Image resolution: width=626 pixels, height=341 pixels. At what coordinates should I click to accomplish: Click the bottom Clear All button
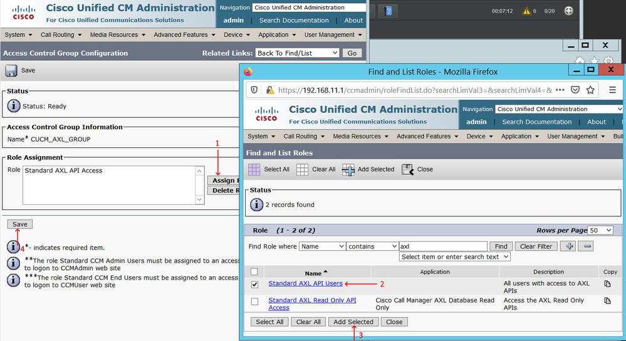tap(308, 322)
